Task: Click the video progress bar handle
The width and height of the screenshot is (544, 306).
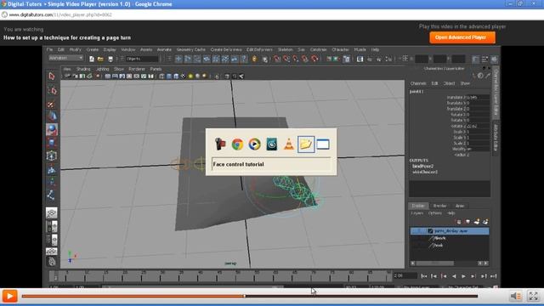Action: tap(245, 296)
